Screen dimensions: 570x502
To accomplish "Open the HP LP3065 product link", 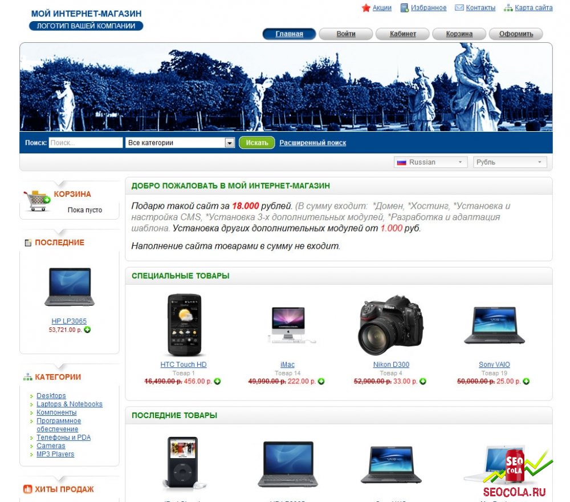I will pos(69,321).
